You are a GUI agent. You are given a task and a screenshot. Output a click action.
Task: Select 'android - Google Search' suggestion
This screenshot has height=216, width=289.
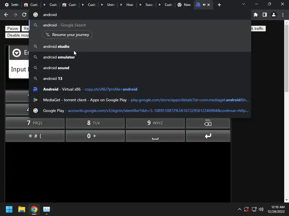[140, 25]
